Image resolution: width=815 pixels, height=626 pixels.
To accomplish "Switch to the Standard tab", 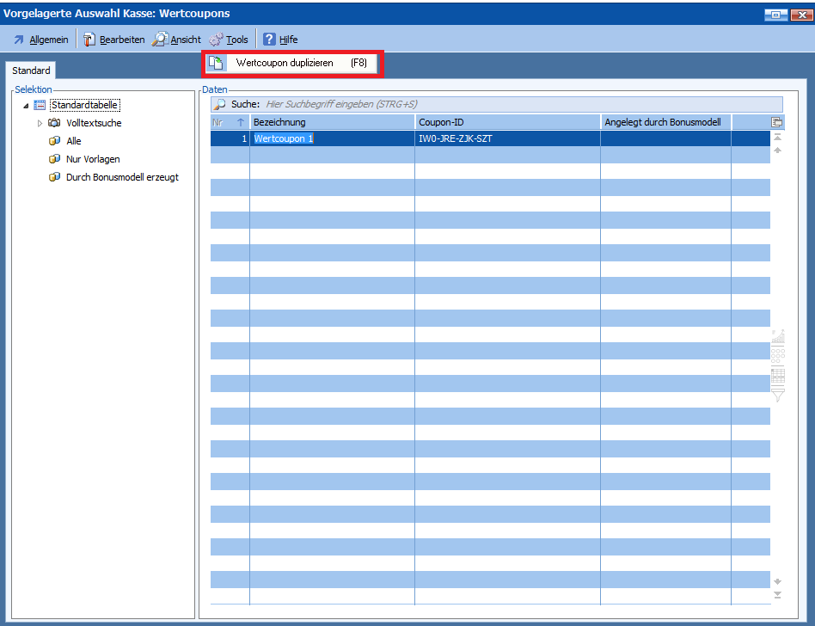I will 31,71.
